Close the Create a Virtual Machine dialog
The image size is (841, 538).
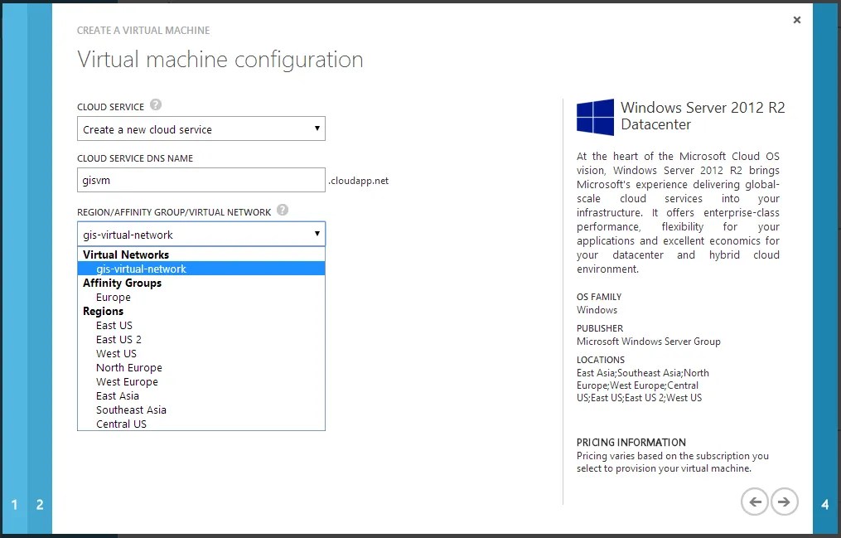(797, 20)
